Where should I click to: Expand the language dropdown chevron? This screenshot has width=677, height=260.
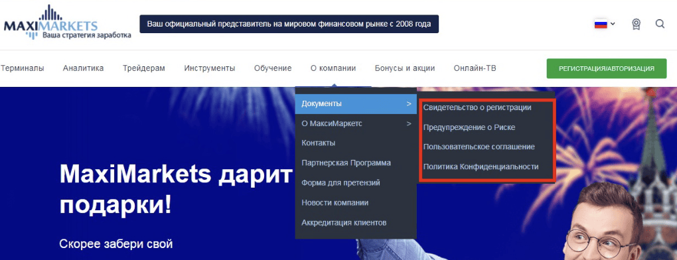coord(613,24)
